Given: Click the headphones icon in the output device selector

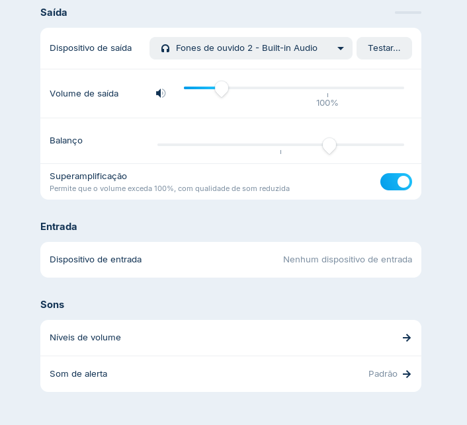Looking at the screenshot, I should click(165, 48).
